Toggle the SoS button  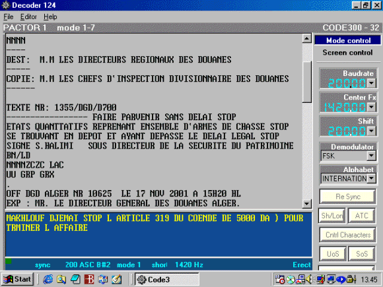pos(362,254)
